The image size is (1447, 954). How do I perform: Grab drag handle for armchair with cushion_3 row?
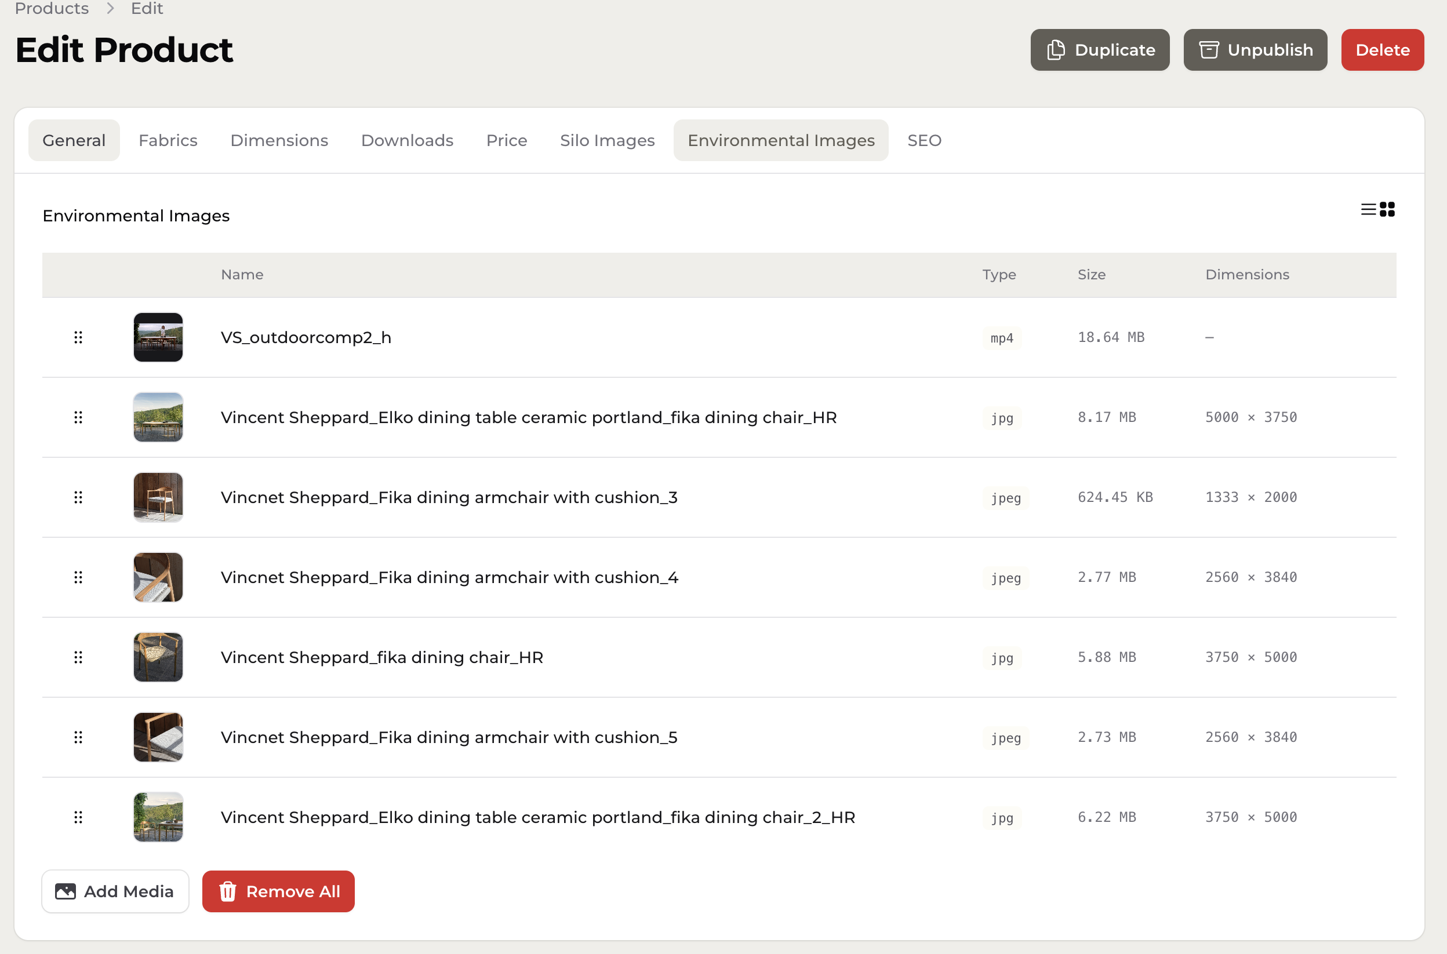78,497
